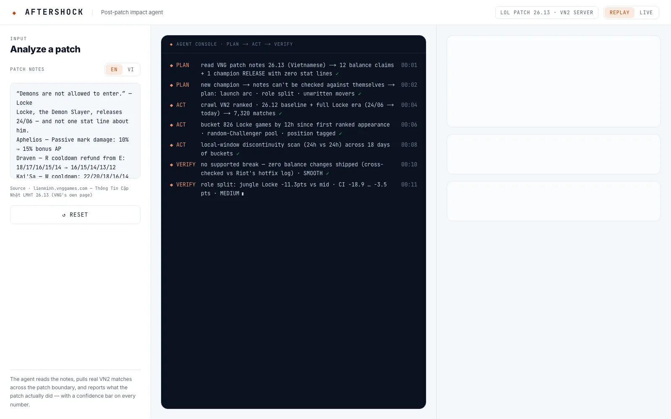Click the diamond icon on the 00:10 VERIFY row
This screenshot has width=671, height=419.
click(172, 165)
